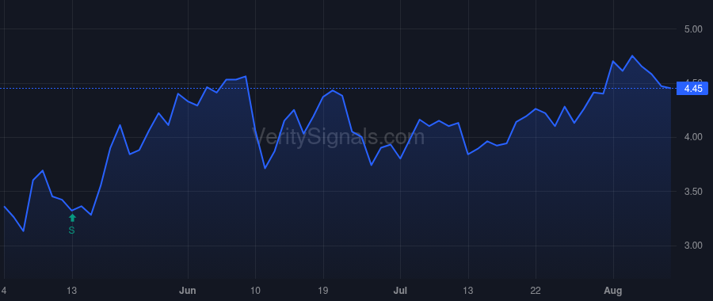This screenshot has width=713, height=301.
Task: Click the 4.45 current price label
Action: (x=692, y=88)
